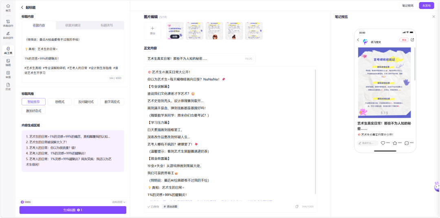Click the note title input field
Screen dimensions: 440x218
pos(200,58)
